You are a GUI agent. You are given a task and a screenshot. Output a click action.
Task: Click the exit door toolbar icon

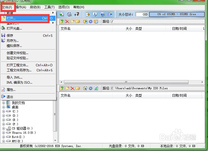coord(110,14)
